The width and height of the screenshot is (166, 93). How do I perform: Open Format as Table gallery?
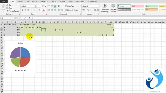coord(113,9)
